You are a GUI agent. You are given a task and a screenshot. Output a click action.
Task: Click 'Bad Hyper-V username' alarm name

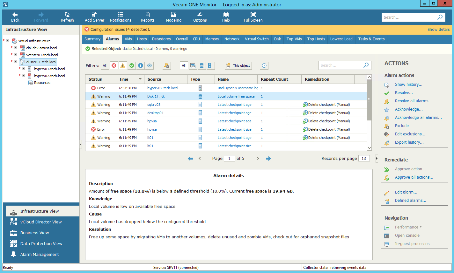238,88
